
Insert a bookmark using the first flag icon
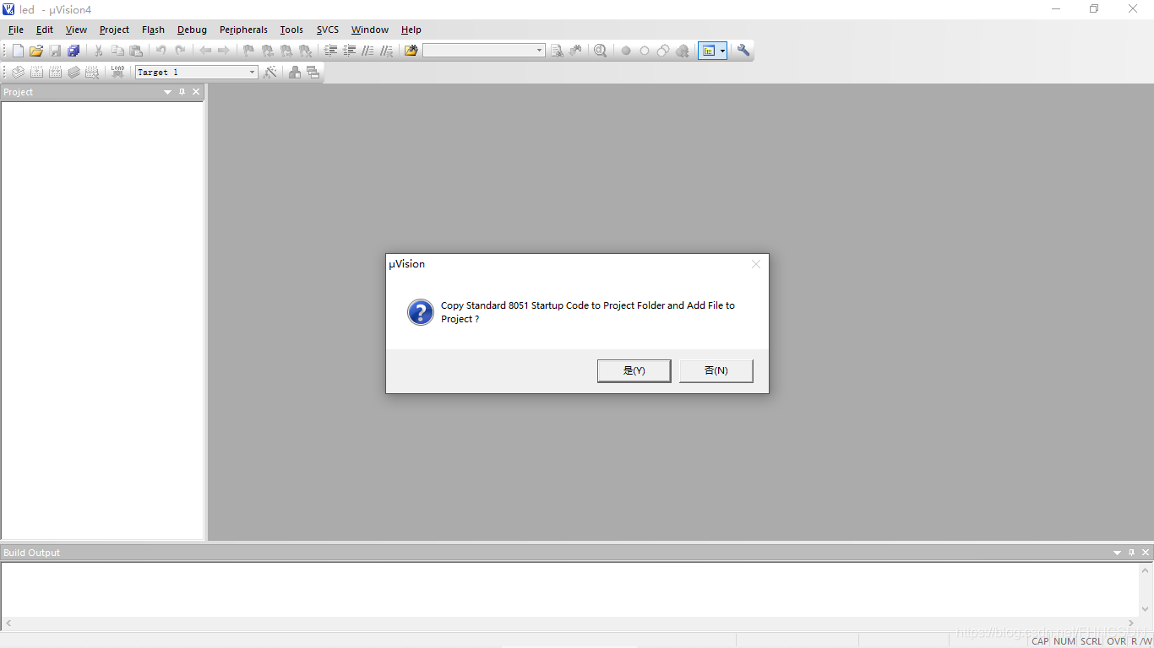(249, 51)
